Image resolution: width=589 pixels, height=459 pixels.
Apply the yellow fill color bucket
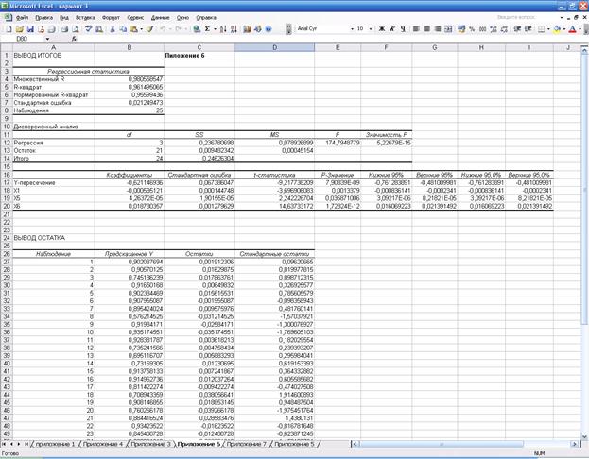click(558, 29)
